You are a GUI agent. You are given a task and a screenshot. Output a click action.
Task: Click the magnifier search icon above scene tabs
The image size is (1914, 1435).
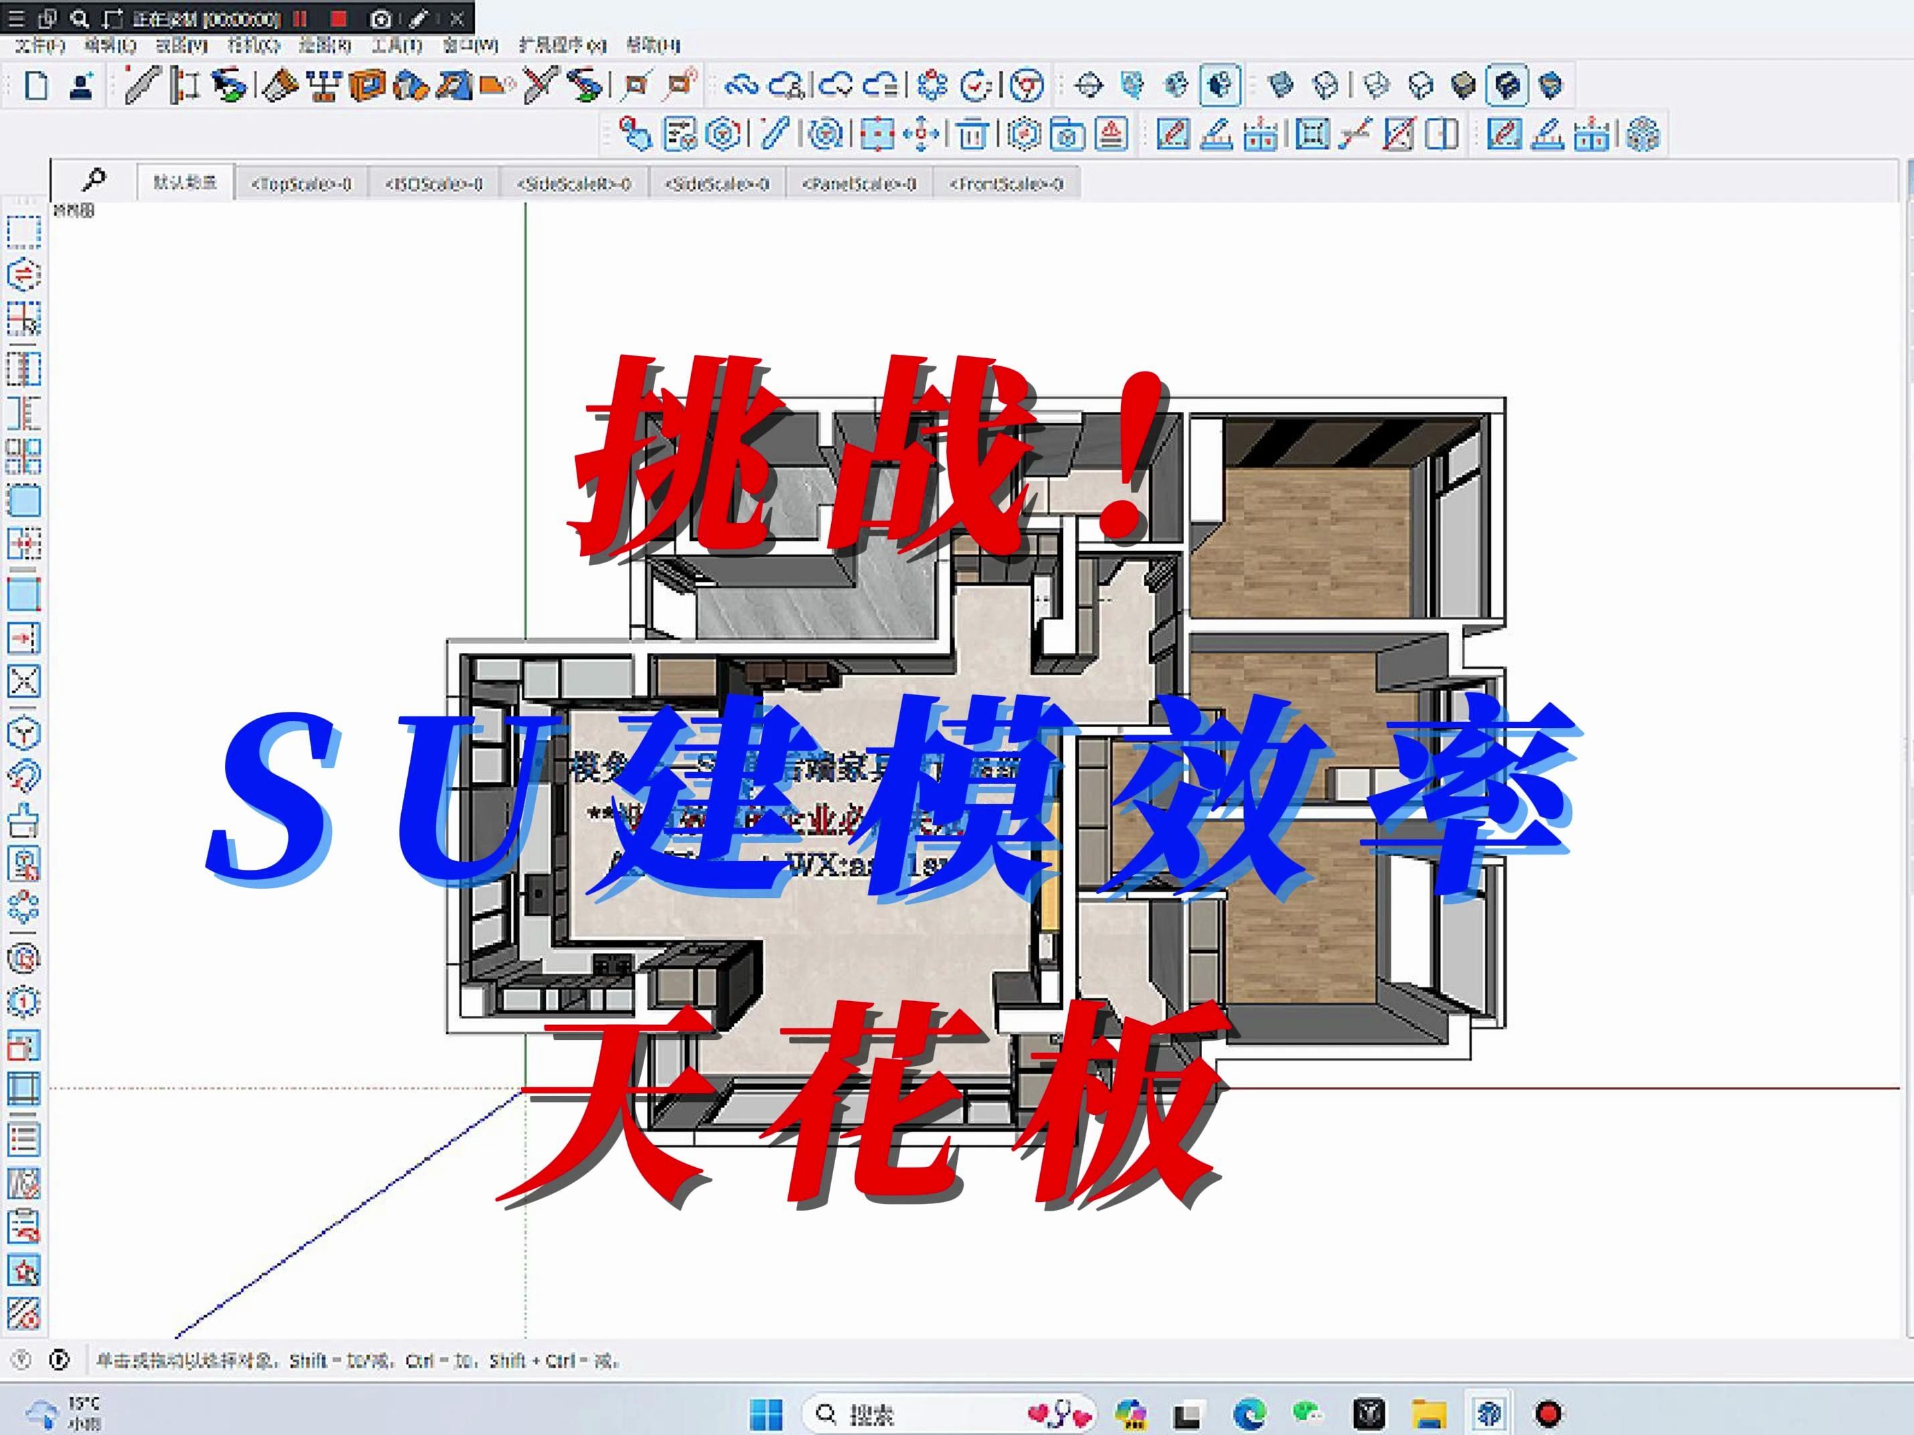95,181
